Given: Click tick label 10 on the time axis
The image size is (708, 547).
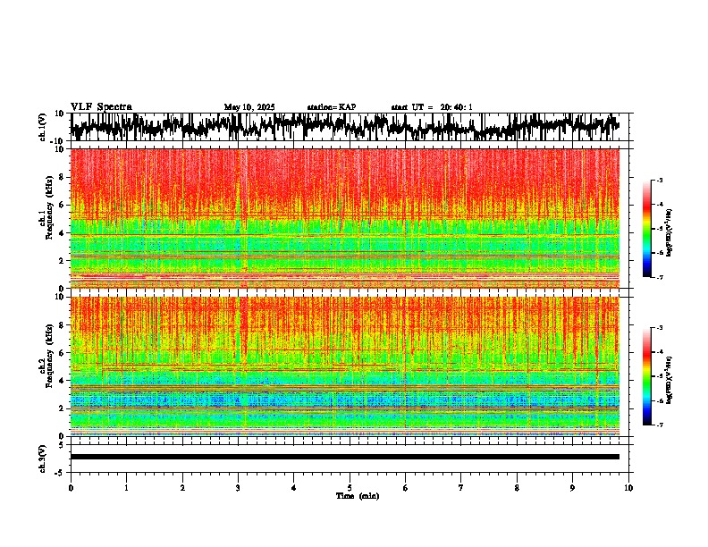Looking at the screenshot, I should click(628, 488).
